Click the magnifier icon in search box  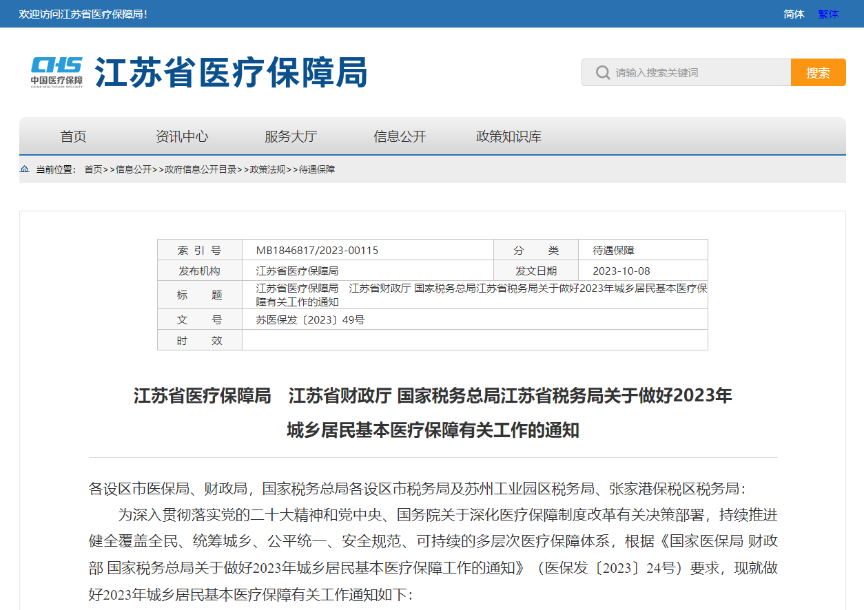tap(602, 72)
